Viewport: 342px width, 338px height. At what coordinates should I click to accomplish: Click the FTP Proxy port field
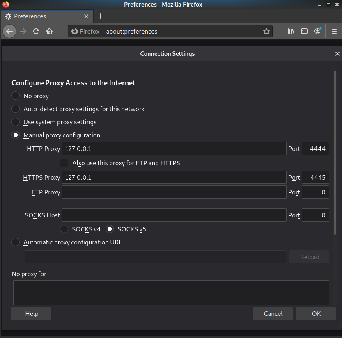tap(315, 192)
